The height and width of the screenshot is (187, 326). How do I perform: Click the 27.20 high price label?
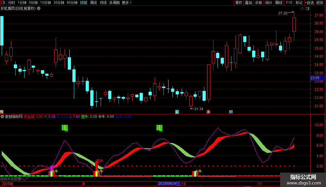pyautogui.click(x=283, y=13)
